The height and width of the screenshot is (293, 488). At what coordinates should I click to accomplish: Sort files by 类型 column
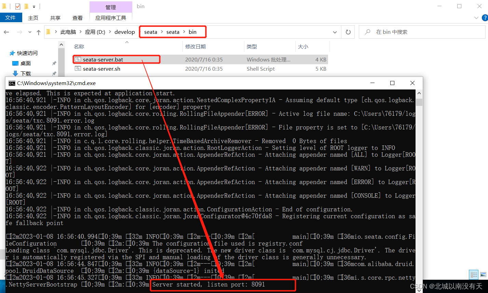(x=252, y=46)
